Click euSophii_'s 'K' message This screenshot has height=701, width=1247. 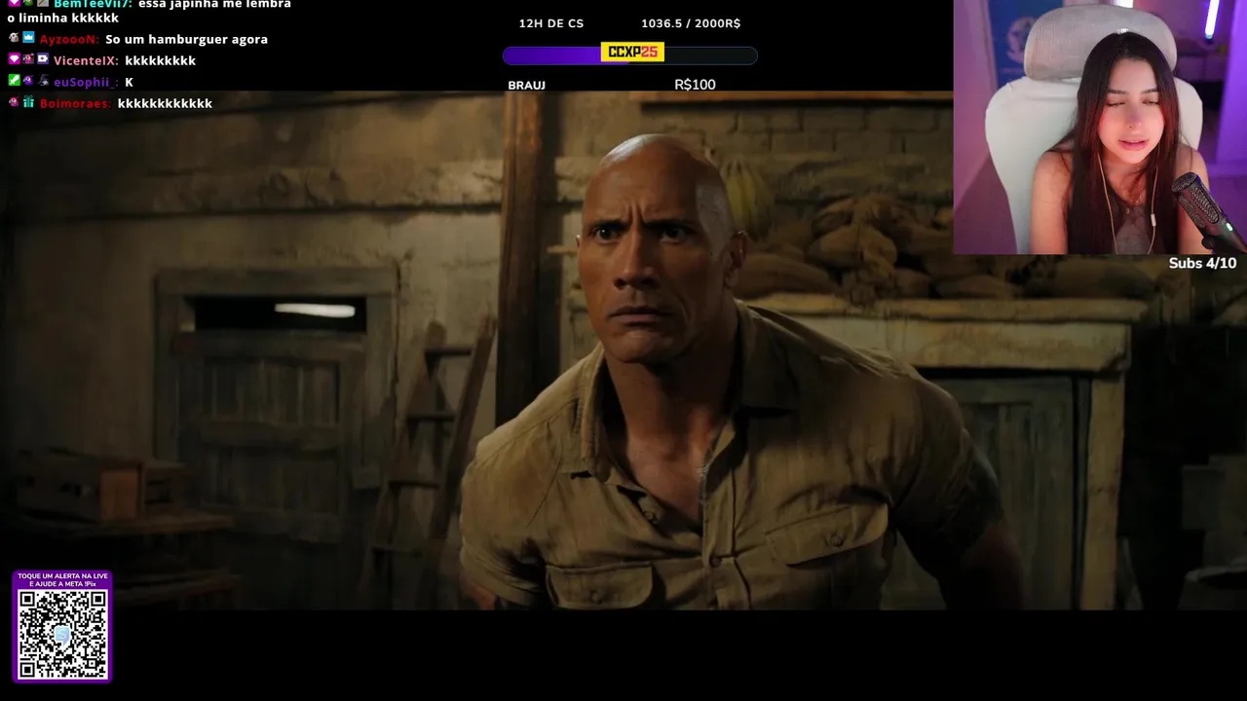129,82
